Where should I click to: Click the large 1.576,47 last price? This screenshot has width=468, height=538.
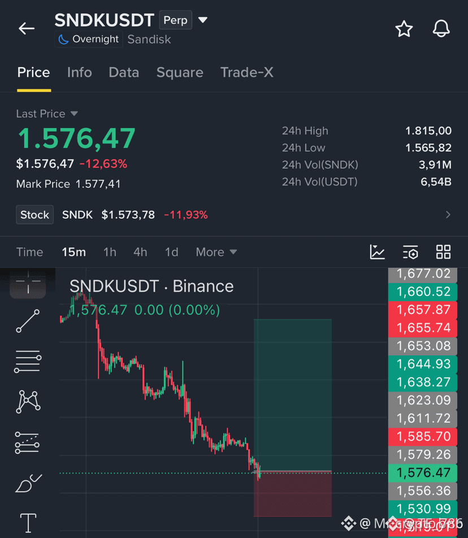click(x=76, y=138)
